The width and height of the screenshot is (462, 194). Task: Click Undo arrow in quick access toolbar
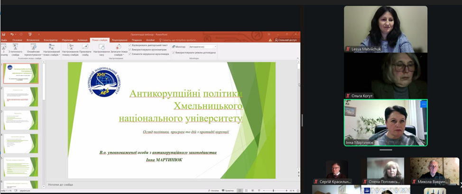[11, 34]
